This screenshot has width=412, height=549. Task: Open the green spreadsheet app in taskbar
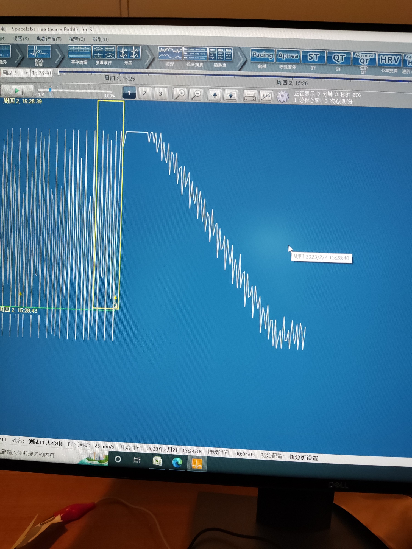[x=157, y=461]
